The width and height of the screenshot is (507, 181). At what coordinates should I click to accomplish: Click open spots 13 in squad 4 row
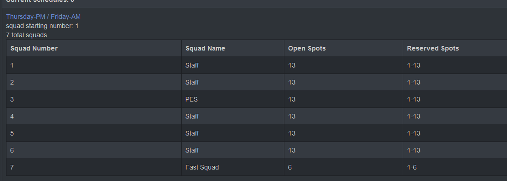pos(344,116)
